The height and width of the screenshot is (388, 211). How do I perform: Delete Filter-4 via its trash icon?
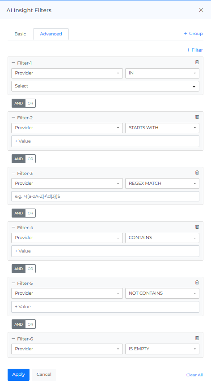pos(197,227)
